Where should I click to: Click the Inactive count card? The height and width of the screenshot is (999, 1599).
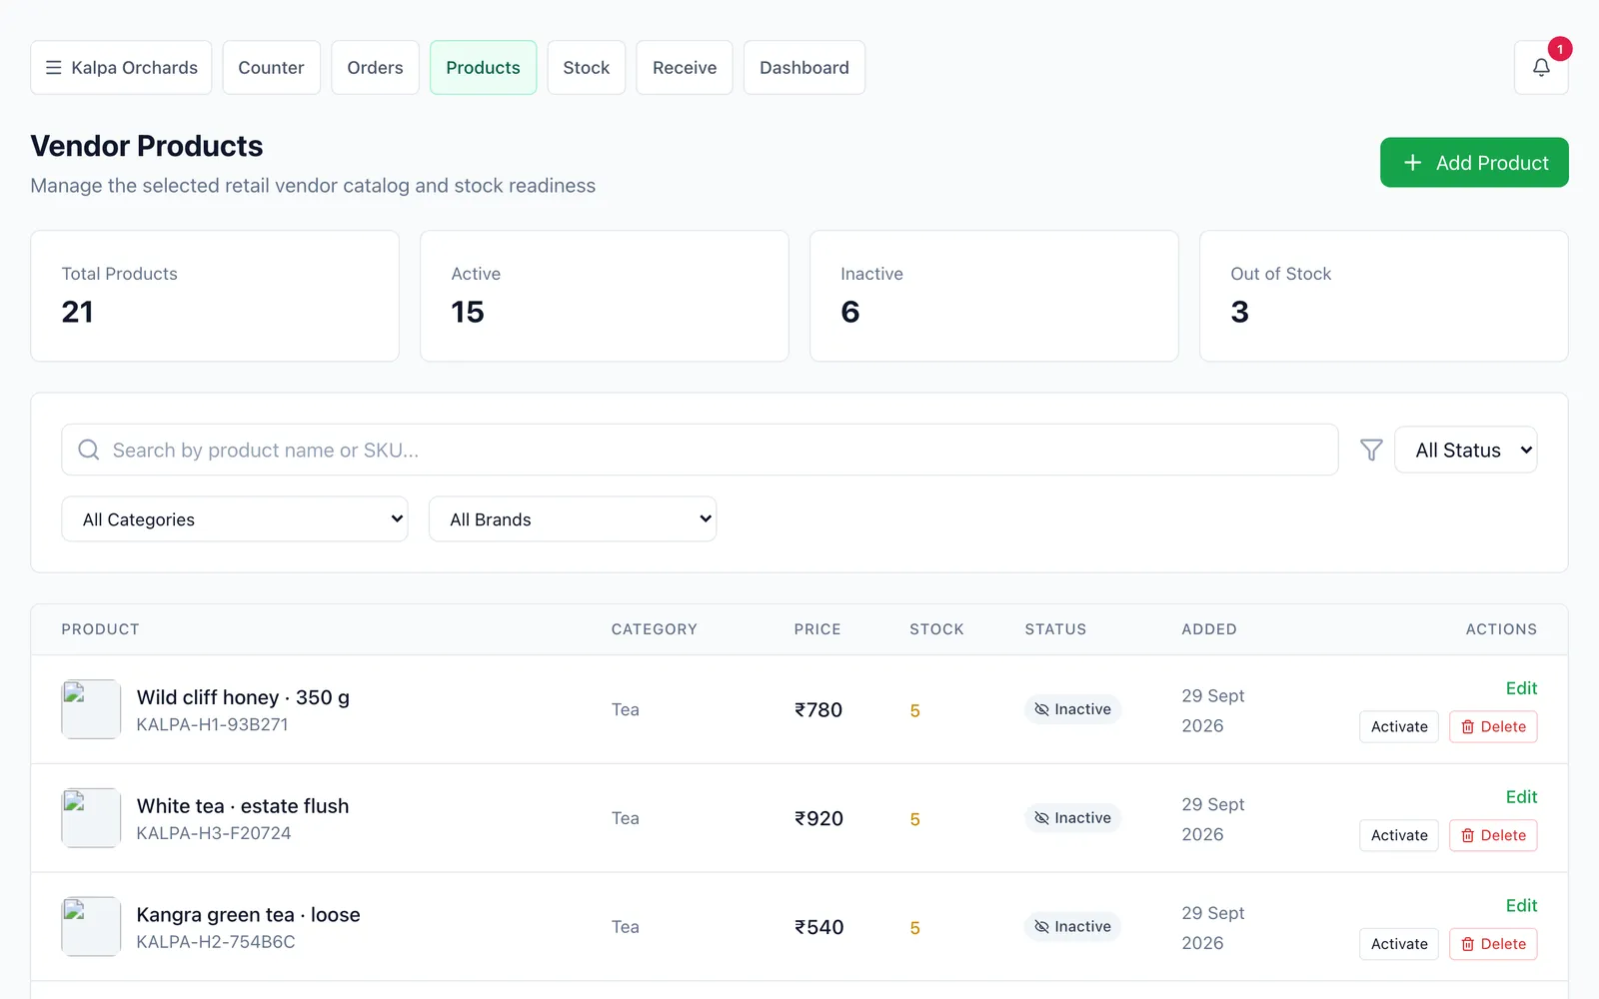pyautogui.click(x=994, y=296)
